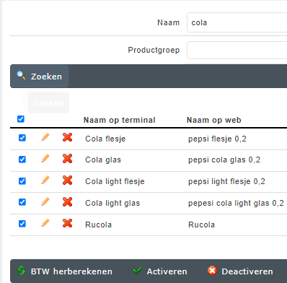Focus the Naam field containing cola
This screenshot has height=283, width=287.
237,22
